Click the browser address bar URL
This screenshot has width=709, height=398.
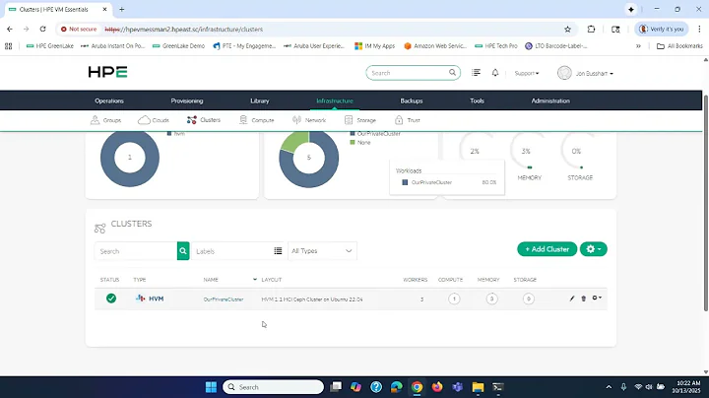[x=183, y=29]
